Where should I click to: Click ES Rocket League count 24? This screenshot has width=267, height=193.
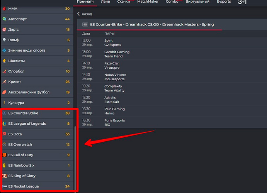[68, 186]
